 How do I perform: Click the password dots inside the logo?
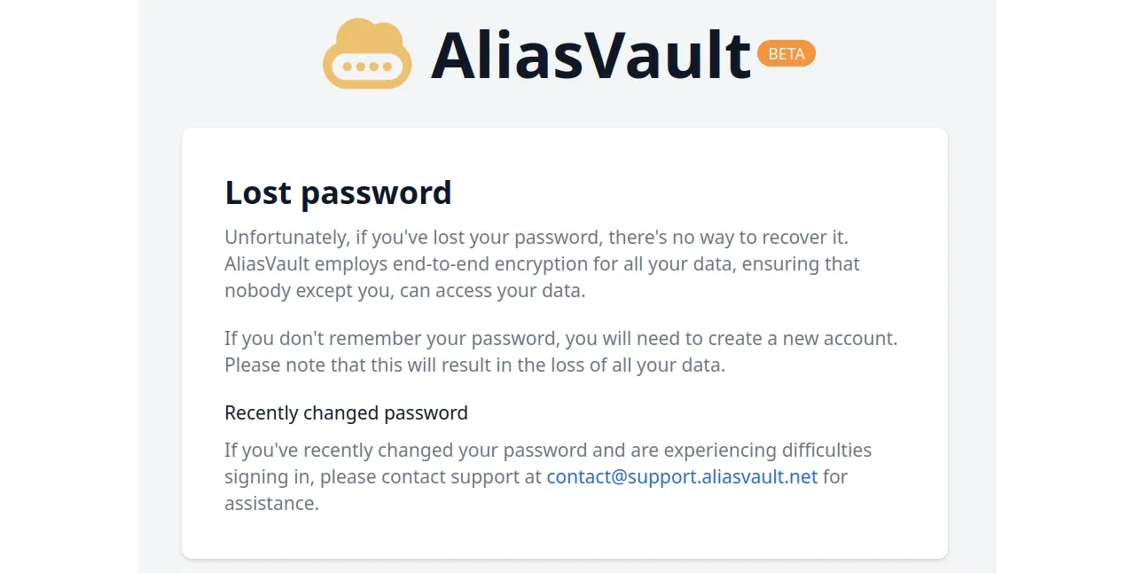[x=367, y=67]
